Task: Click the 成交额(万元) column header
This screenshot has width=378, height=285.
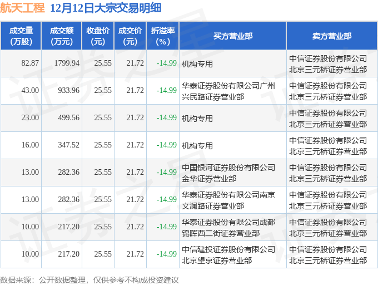Action: point(62,36)
